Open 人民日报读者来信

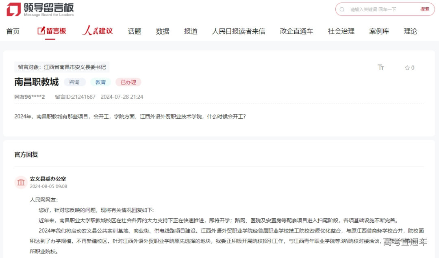(x=239, y=31)
